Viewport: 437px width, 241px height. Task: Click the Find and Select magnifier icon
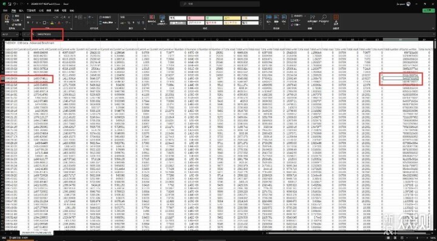[324, 19]
